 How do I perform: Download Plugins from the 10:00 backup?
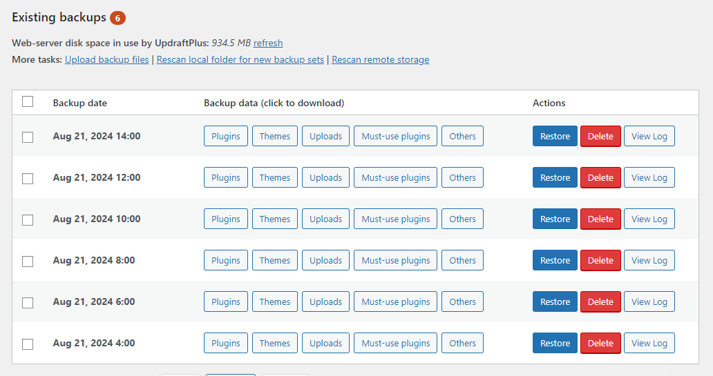point(225,219)
